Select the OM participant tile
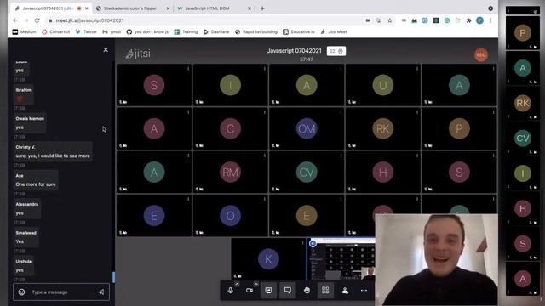The height and width of the screenshot is (306, 545). click(x=307, y=128)
